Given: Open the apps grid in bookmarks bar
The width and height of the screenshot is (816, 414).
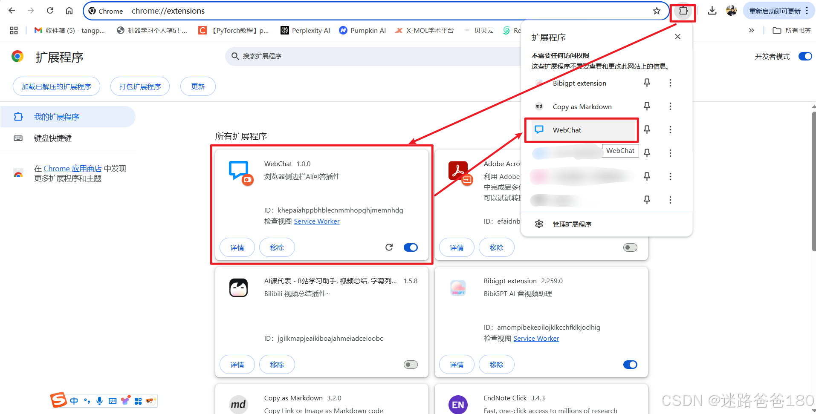Looking at the screenshot, I should [14, 30].
